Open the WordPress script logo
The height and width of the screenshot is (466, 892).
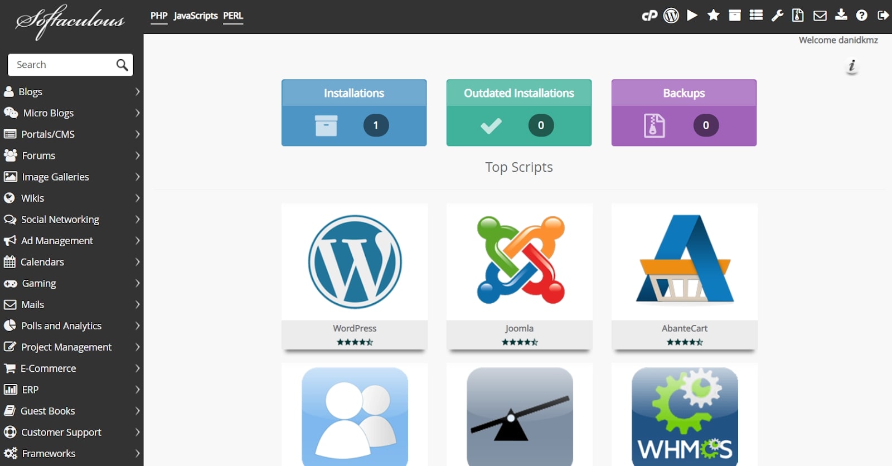pyautogui.click(x=355, y=261)
